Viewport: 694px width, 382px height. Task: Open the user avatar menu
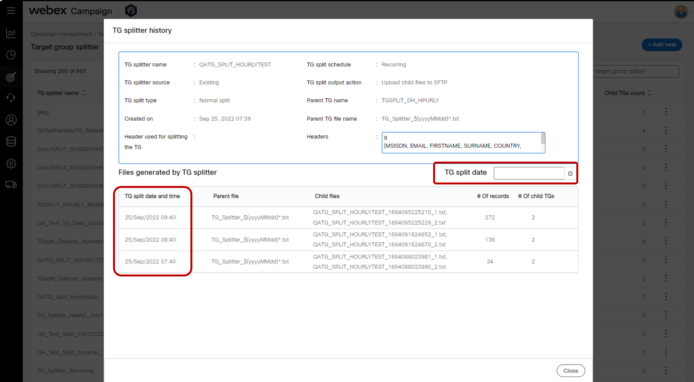[x=681, y=11]
